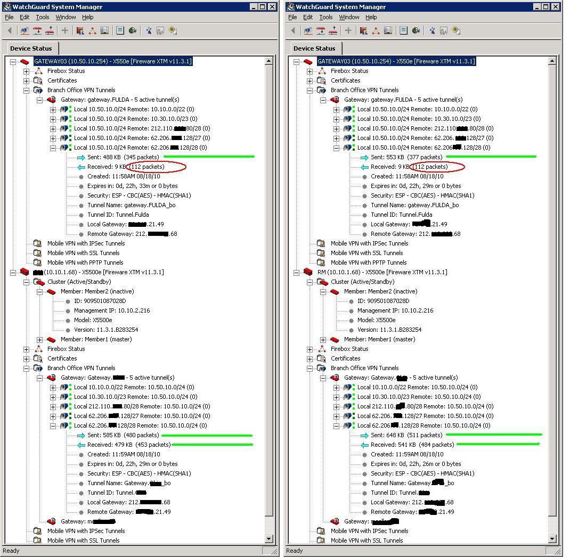The height and width of the screenshot is (557, 570).
Task: Click the downward-arrow server icon in right toolbar
Action: (x=321, y=30)
